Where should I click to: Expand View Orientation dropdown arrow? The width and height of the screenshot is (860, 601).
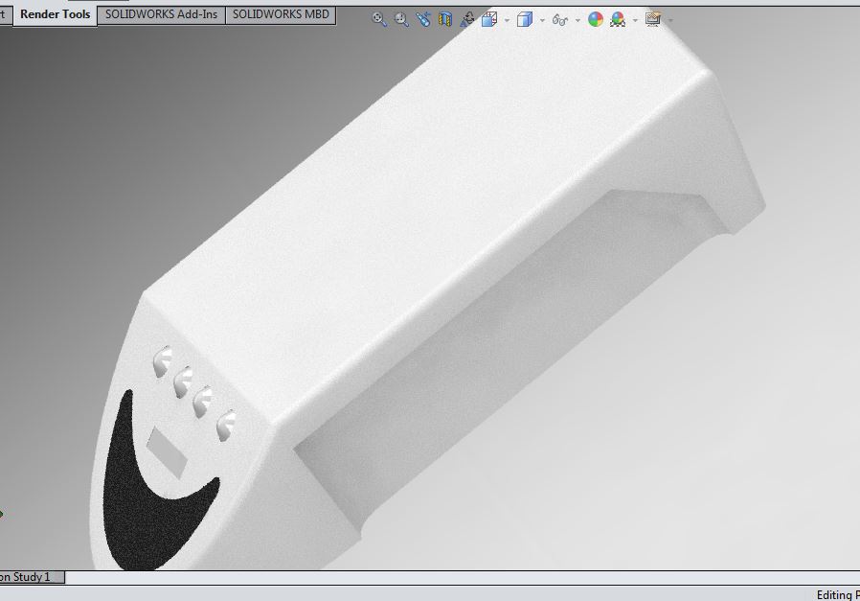pos(507,20)
